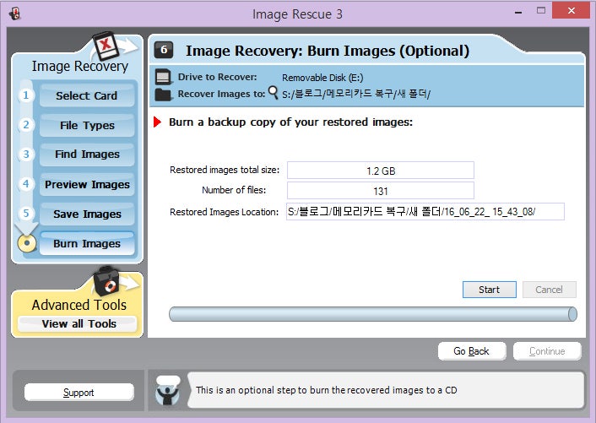This screenshot has width=596, height=423.
Task: Close the Image Rescue 3 window
Action: click(x=572, y=11)
